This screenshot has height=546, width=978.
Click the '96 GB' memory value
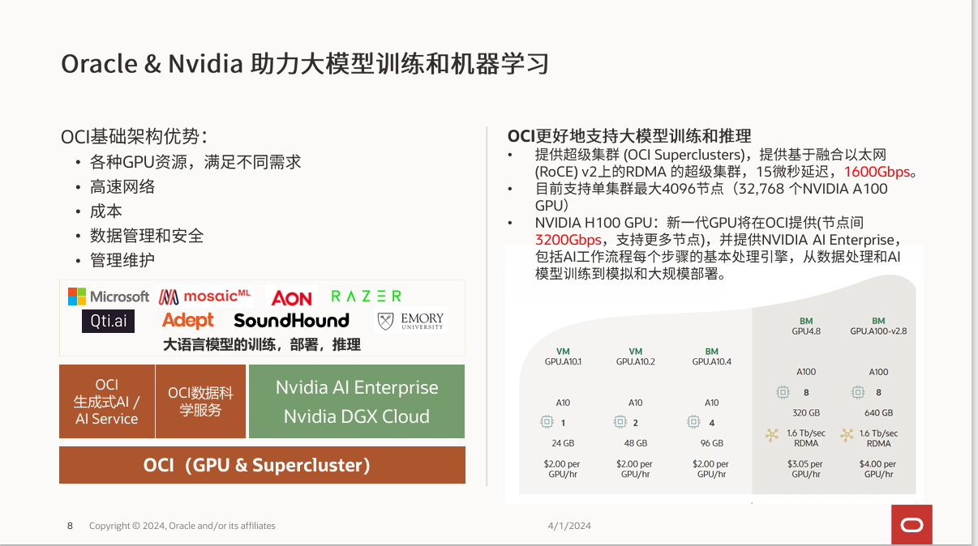712,443
